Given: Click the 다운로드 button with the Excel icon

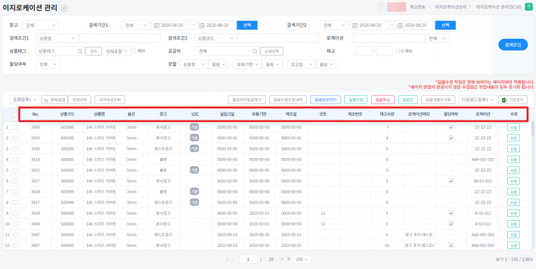Looking at the screenshot, I should point(513,99).
